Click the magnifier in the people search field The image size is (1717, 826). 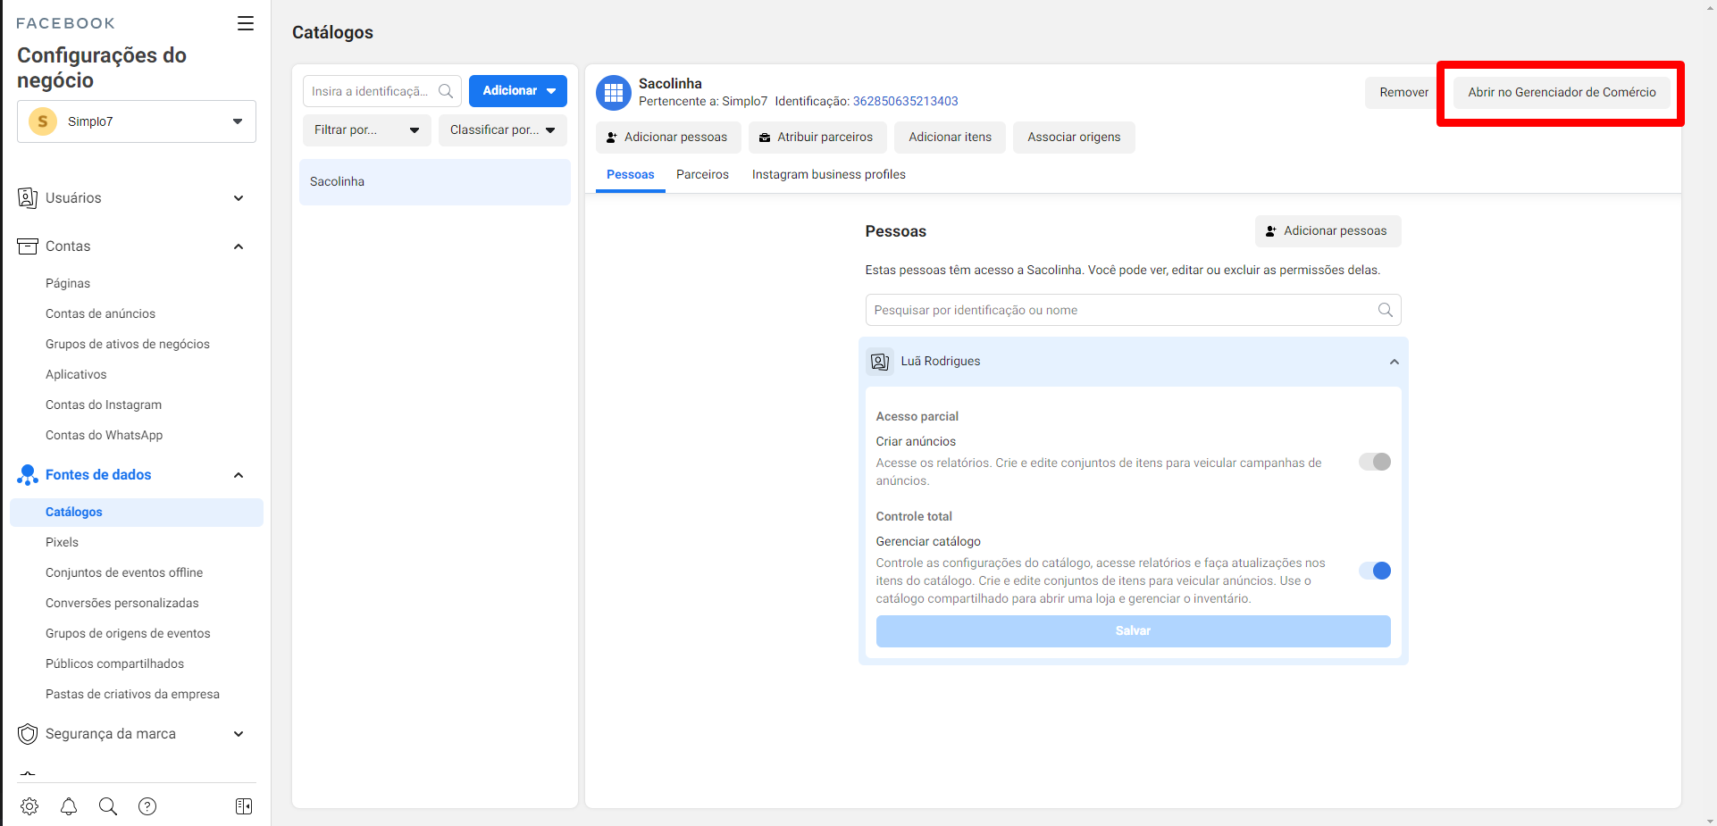(x=1386, y=310)
